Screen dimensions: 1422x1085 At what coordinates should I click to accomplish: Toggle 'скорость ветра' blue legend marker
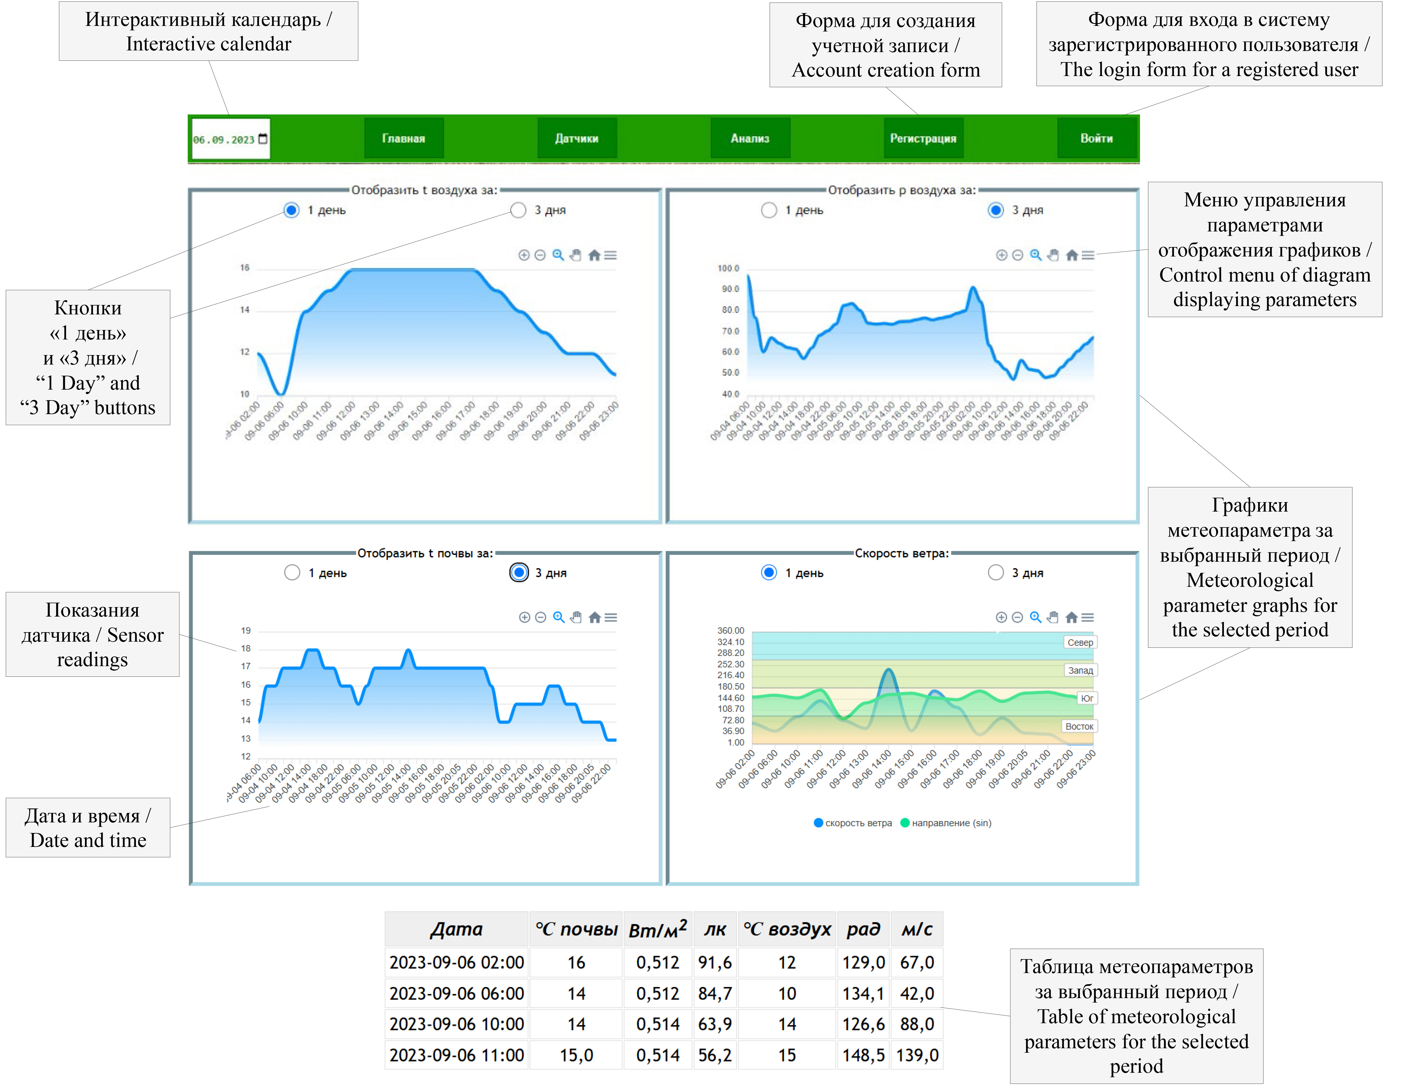tap(819, 823)
